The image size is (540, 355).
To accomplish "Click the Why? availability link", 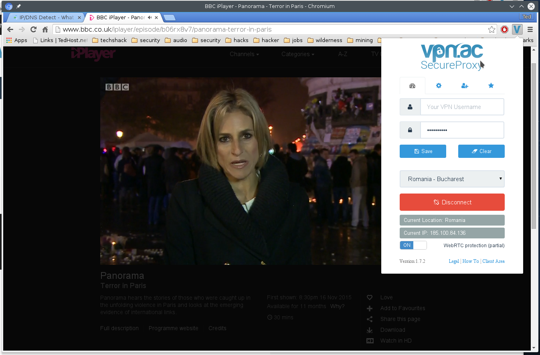I will click(x=337, y=307).
